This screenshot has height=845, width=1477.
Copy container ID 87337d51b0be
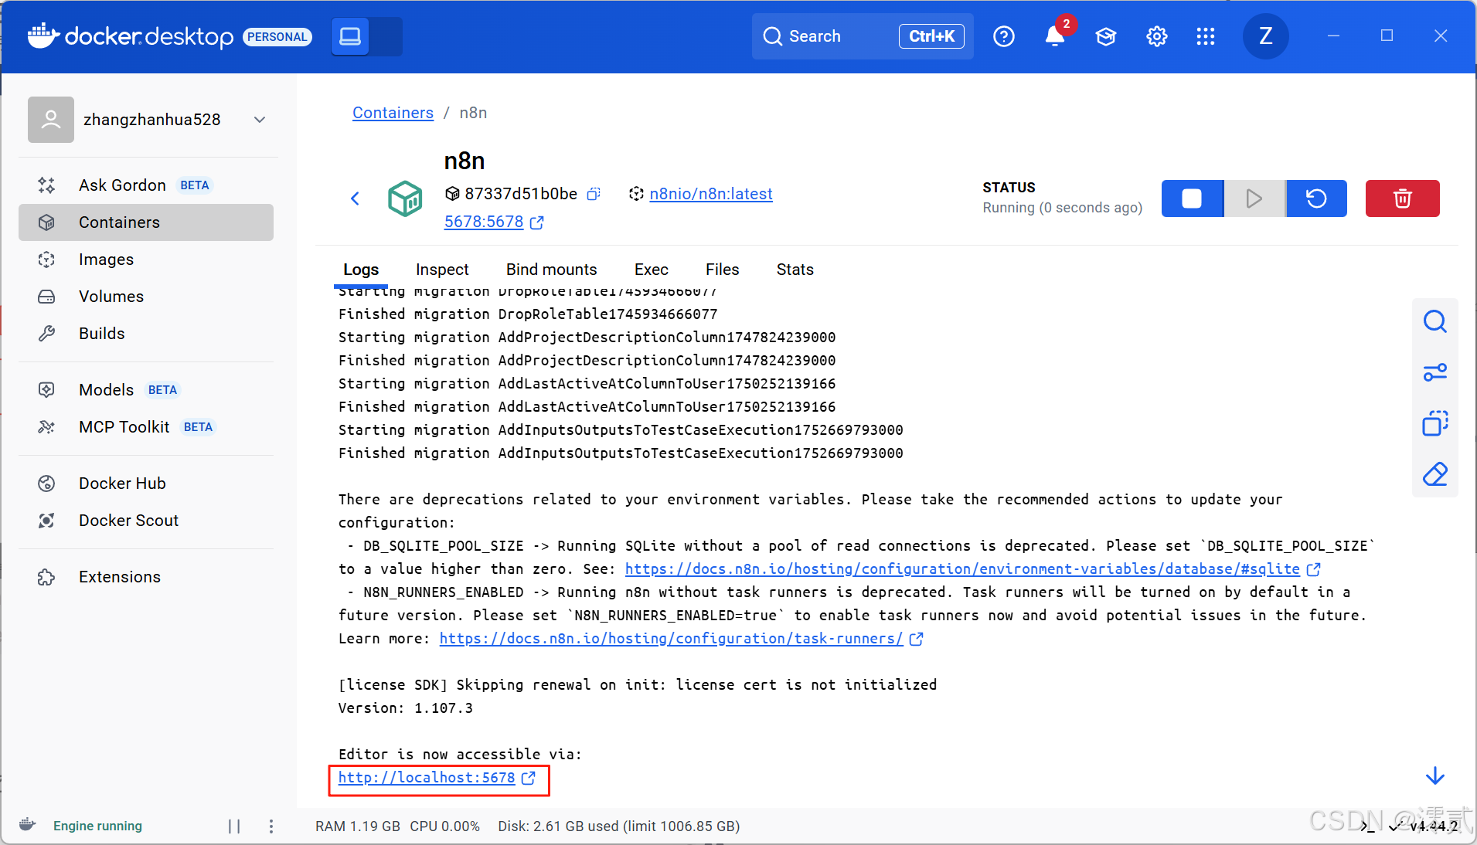click(594, 194)
